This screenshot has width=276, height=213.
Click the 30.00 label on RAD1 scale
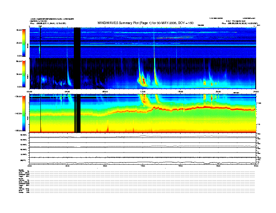[x=19, y=74]
